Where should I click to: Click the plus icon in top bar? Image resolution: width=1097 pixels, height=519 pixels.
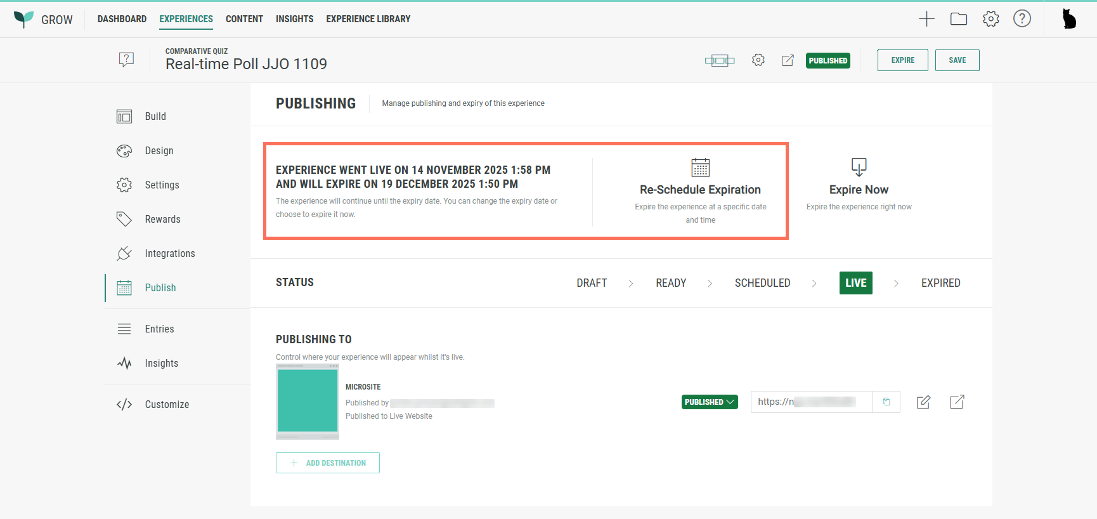point(926,19)
